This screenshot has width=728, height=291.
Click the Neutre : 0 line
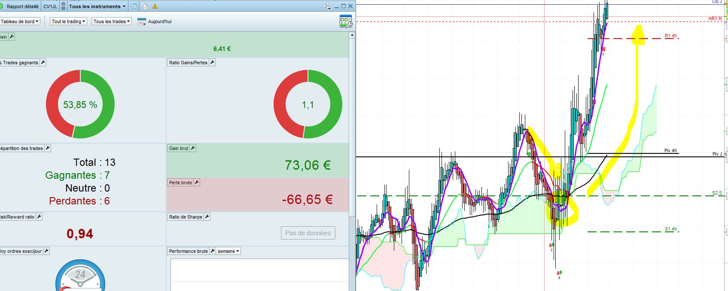coord(88,188)
